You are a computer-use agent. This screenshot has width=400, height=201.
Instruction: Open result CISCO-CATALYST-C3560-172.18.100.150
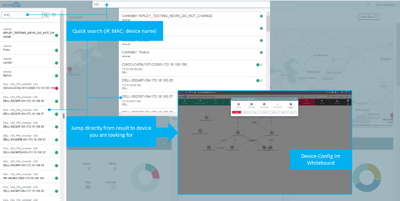click(193, 68)
